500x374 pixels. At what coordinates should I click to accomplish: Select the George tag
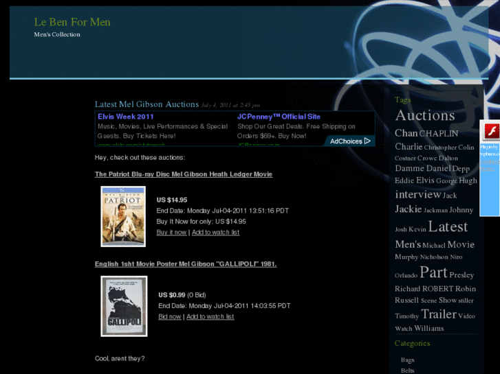[x=446, y=181]
